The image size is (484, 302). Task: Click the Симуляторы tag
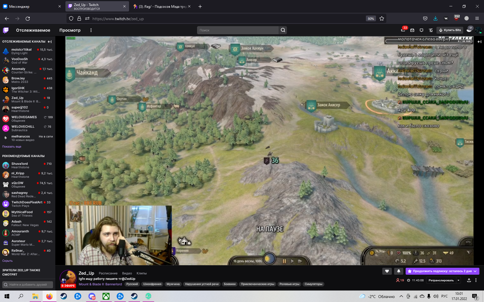tap(313, 284)
